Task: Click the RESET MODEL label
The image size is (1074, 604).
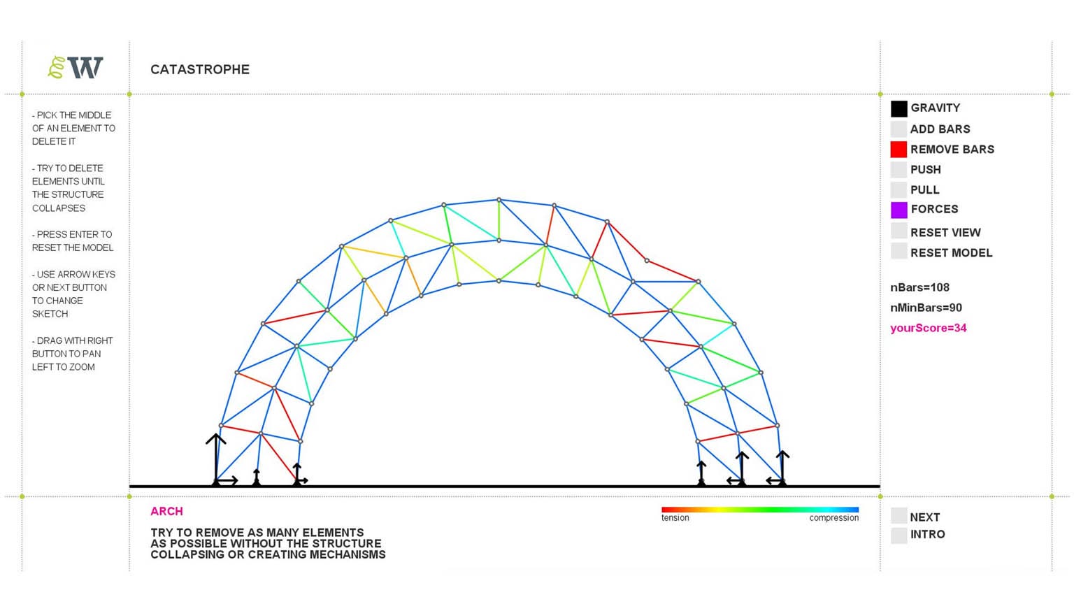Action: point(951,252)
